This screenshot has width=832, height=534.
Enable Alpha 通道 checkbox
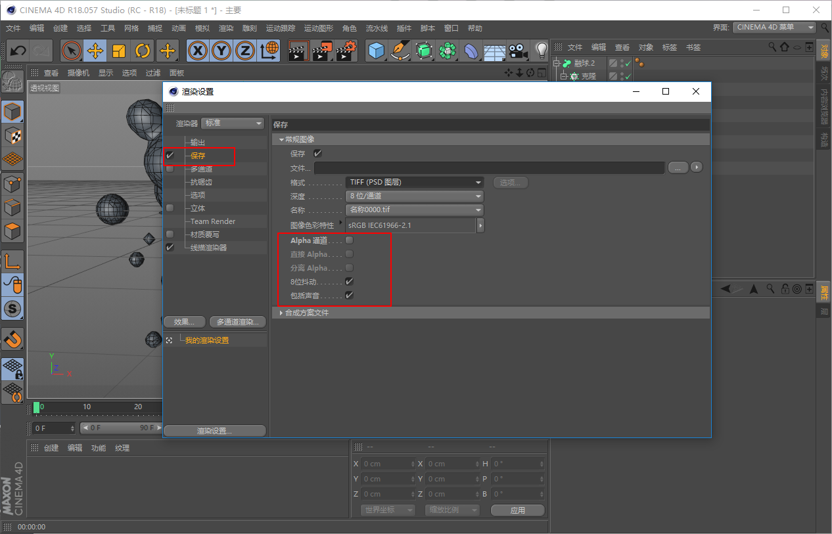pos(350,240)
